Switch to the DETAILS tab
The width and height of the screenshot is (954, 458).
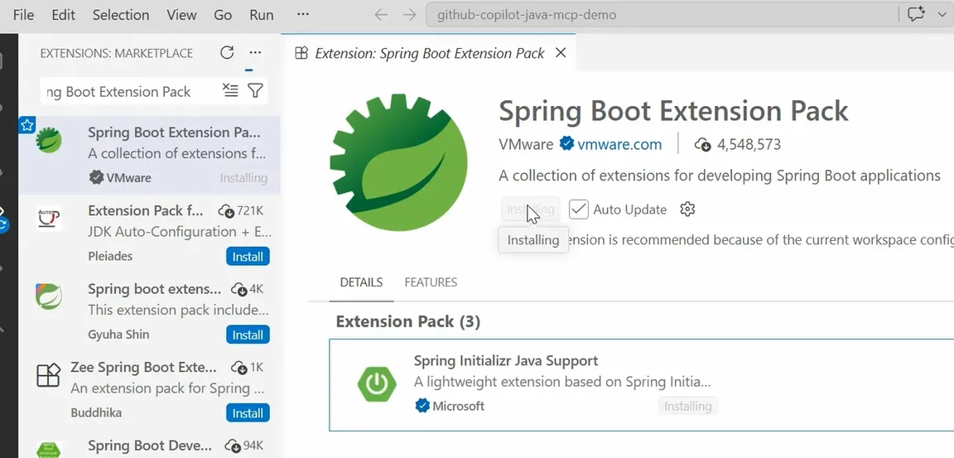click(x=361, y=282)
